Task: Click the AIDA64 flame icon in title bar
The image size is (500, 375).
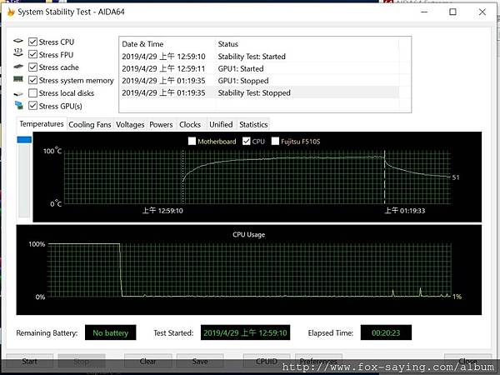Action: [11, 12]
